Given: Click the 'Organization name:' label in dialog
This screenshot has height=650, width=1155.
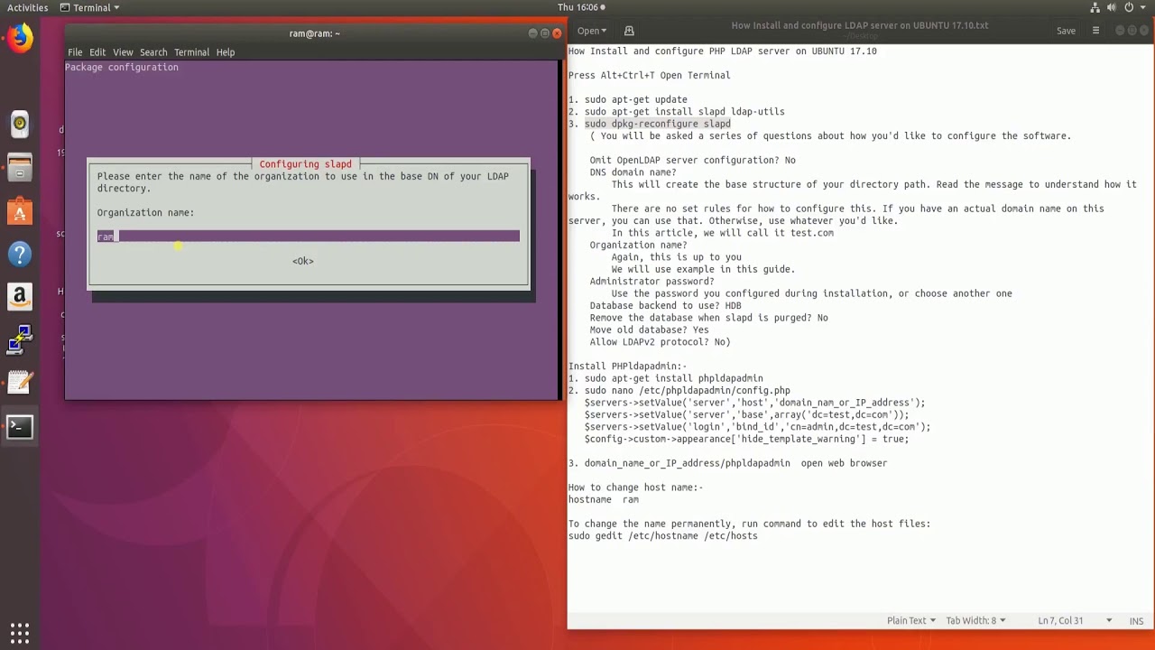Looking at the screenshot, I should [146, 212].
